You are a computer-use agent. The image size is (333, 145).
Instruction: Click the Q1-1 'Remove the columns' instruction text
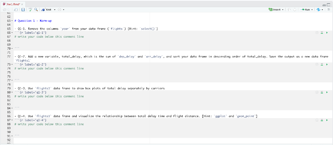click(x=86, y=29)
